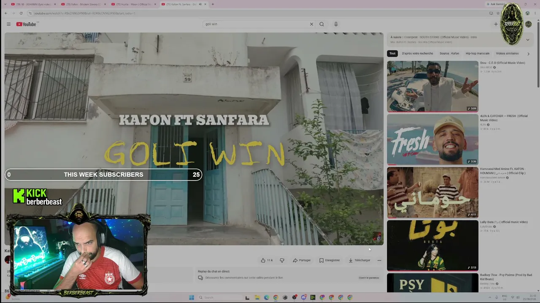Click the Stou - C.E.O video title
Screen dimensions: 540x303
[502, 63]
